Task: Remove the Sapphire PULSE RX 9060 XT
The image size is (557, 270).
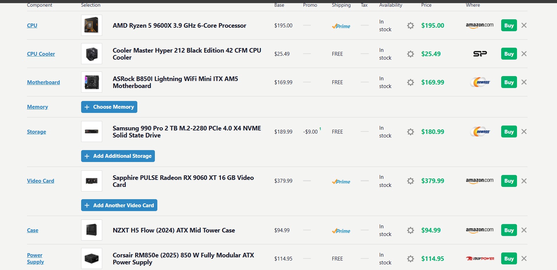Action: 524,181
